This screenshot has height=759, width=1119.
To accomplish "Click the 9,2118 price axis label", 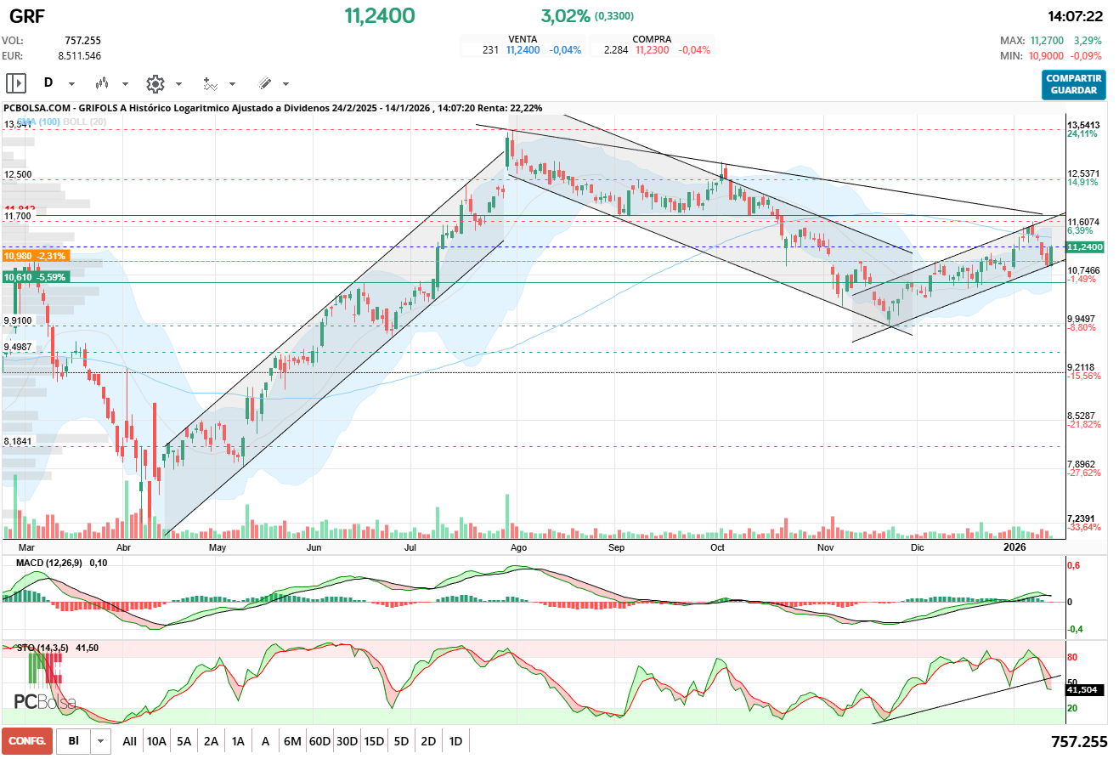I will (1083, 366).
